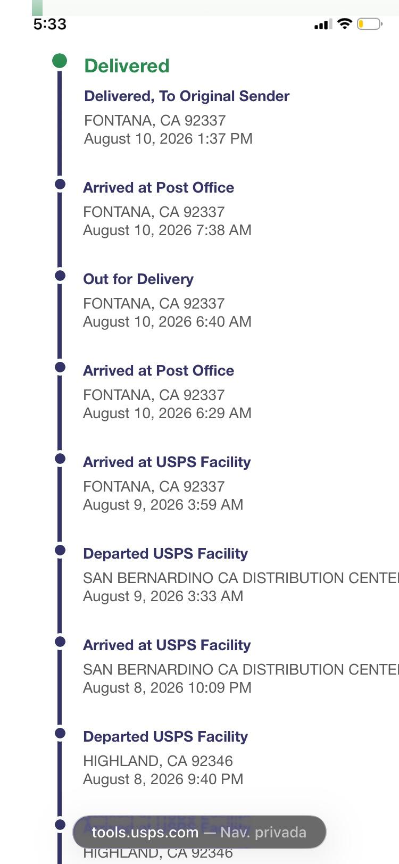Select the dot beside the Fontana Arrived at USPS Facility entry

point(60,459)
